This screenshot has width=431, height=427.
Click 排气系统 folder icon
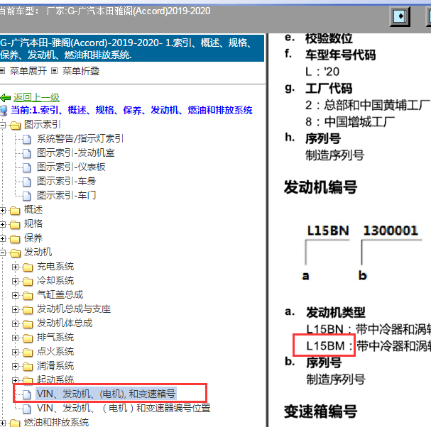tap(28, 338)
